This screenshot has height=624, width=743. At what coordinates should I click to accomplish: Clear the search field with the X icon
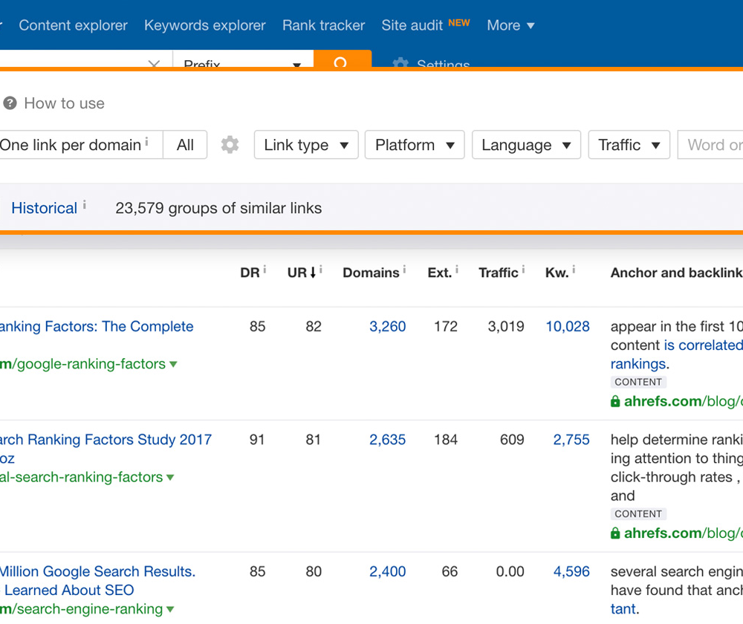pyautogui.click(x=154, y=63)
